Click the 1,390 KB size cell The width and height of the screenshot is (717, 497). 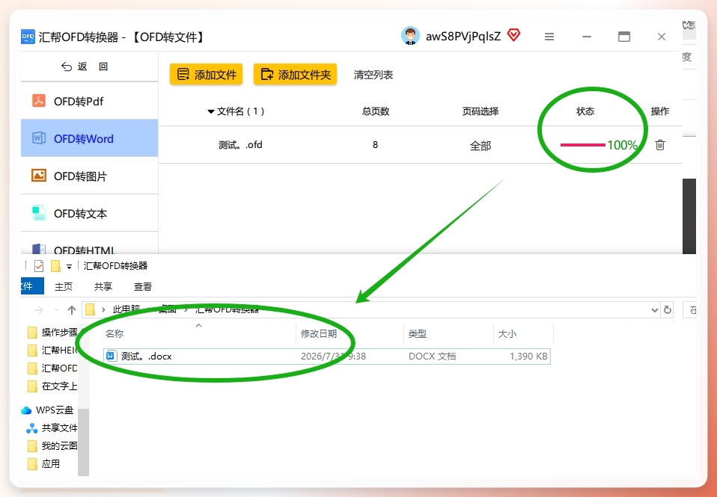[x=528, y=356]
